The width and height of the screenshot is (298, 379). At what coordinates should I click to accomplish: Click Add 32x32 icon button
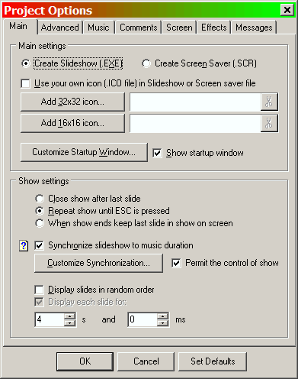(x=72, y=102)
